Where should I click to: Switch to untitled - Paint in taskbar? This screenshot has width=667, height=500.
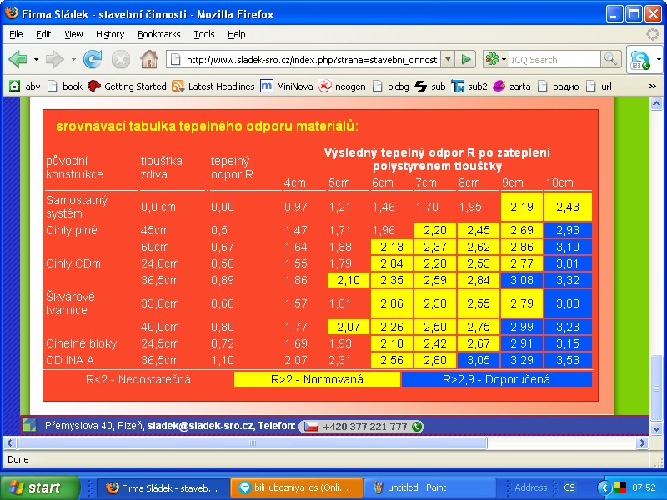pyautogui.click(x=405, y=487)
